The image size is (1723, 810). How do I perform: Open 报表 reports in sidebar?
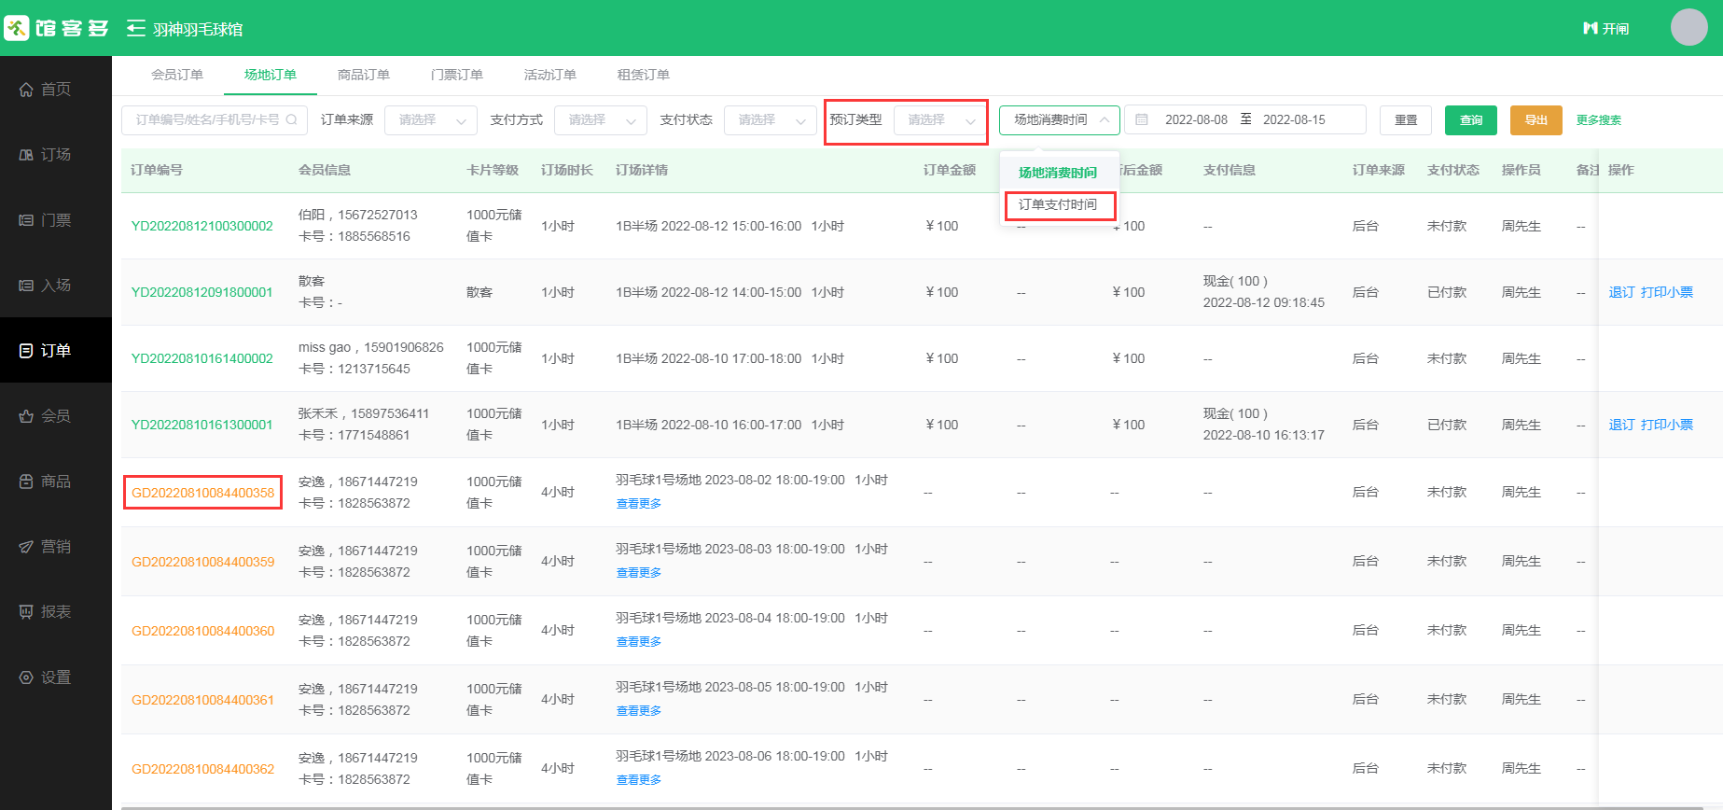[56, 611]
